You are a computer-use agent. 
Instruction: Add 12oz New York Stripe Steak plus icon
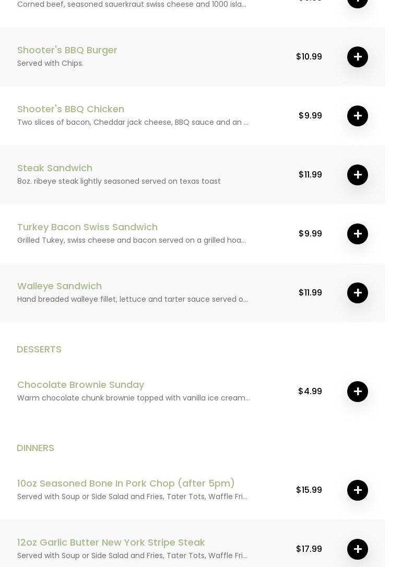tap(357, 549)
